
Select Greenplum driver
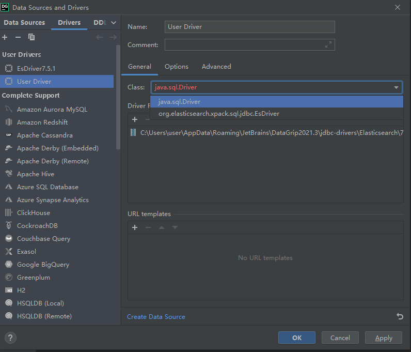(57, 277)
